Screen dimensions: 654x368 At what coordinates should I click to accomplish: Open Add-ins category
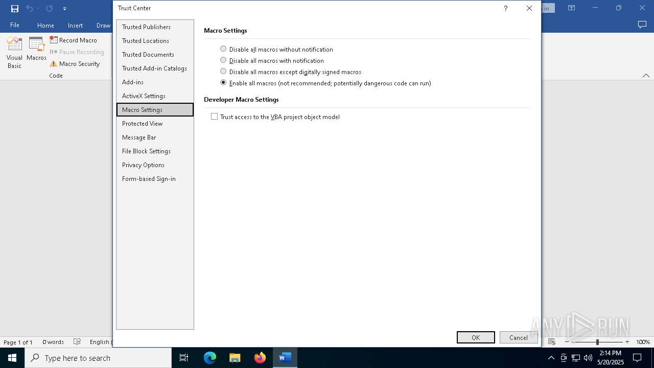tap(155, 82)
